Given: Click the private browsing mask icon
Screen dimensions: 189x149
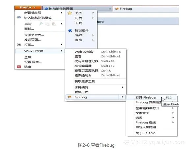Looking at the screenshot, I should click(19, 18).
